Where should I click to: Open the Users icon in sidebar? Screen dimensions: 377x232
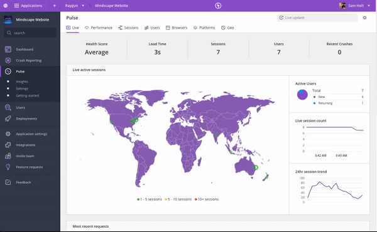(x=8, y=107)
